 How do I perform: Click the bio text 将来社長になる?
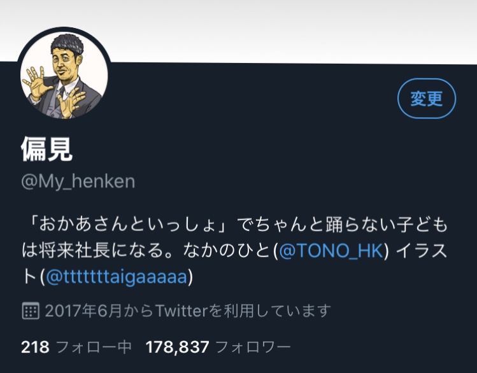(x=102, y=251)
